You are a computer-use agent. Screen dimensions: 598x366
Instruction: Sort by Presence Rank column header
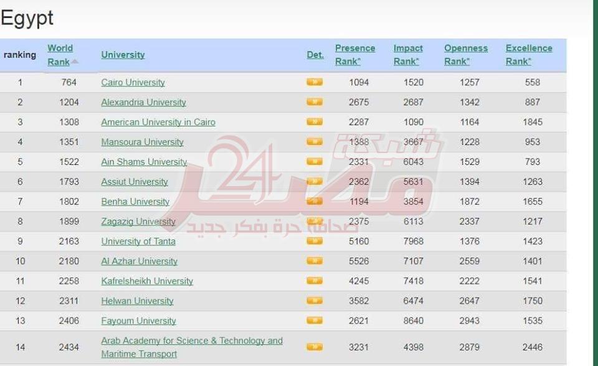[x=355, y=55]
